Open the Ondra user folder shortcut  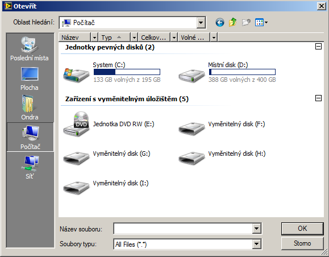(x=30, y=107)
